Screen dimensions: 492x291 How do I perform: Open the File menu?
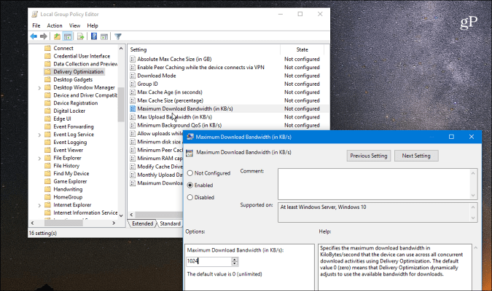click(36, 25)
